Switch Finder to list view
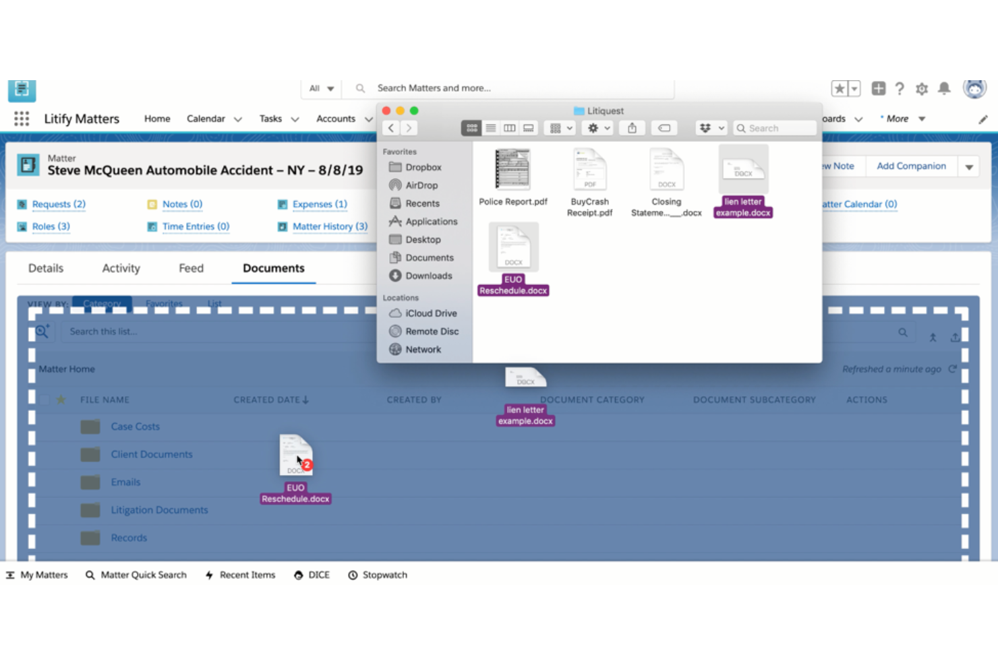This screenshot has width=998, height=665. pyautogui.click(x=490, y=128)
